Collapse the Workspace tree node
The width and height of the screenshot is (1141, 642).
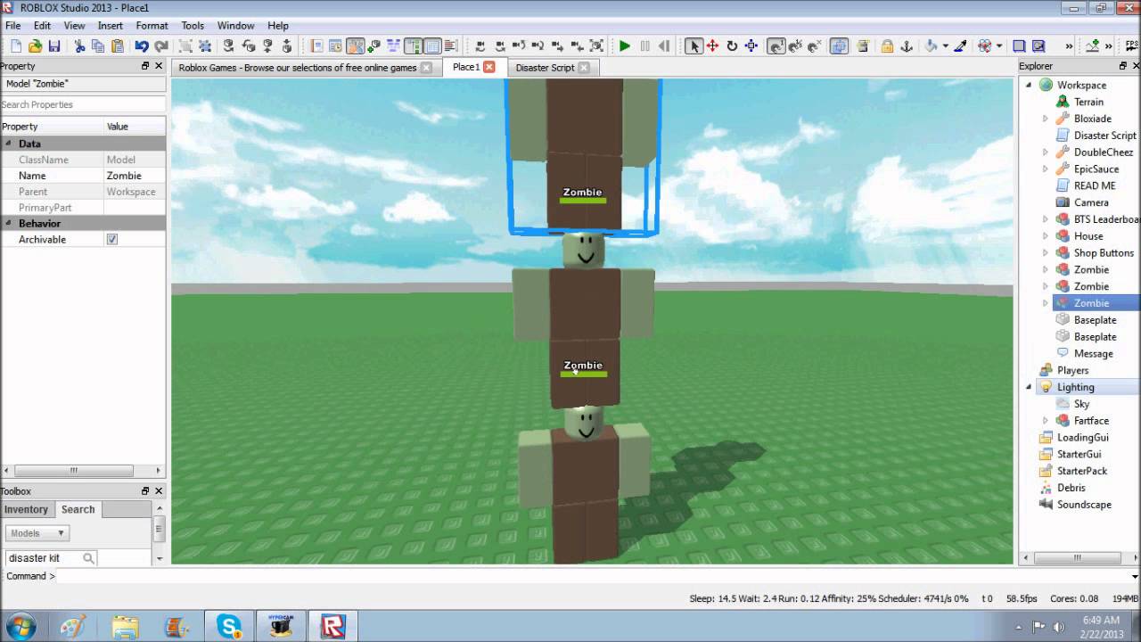point(1029,85)
